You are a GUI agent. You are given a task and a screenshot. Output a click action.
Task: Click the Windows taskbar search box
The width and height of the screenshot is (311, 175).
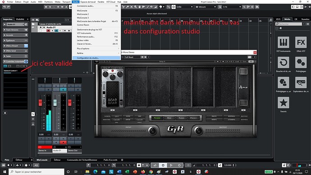pyautogui.click(x=37, y=172)
